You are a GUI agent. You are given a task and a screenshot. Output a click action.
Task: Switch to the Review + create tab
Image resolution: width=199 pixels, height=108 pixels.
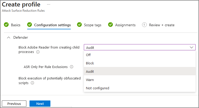pos(161,25)
